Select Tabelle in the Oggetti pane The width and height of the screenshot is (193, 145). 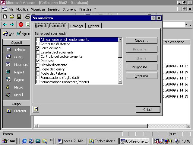16,50
